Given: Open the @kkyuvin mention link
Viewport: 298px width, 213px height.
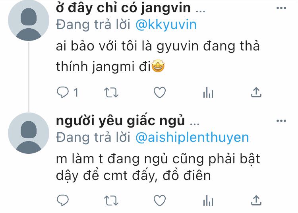Looking at the screenshot, I should 166,25.
